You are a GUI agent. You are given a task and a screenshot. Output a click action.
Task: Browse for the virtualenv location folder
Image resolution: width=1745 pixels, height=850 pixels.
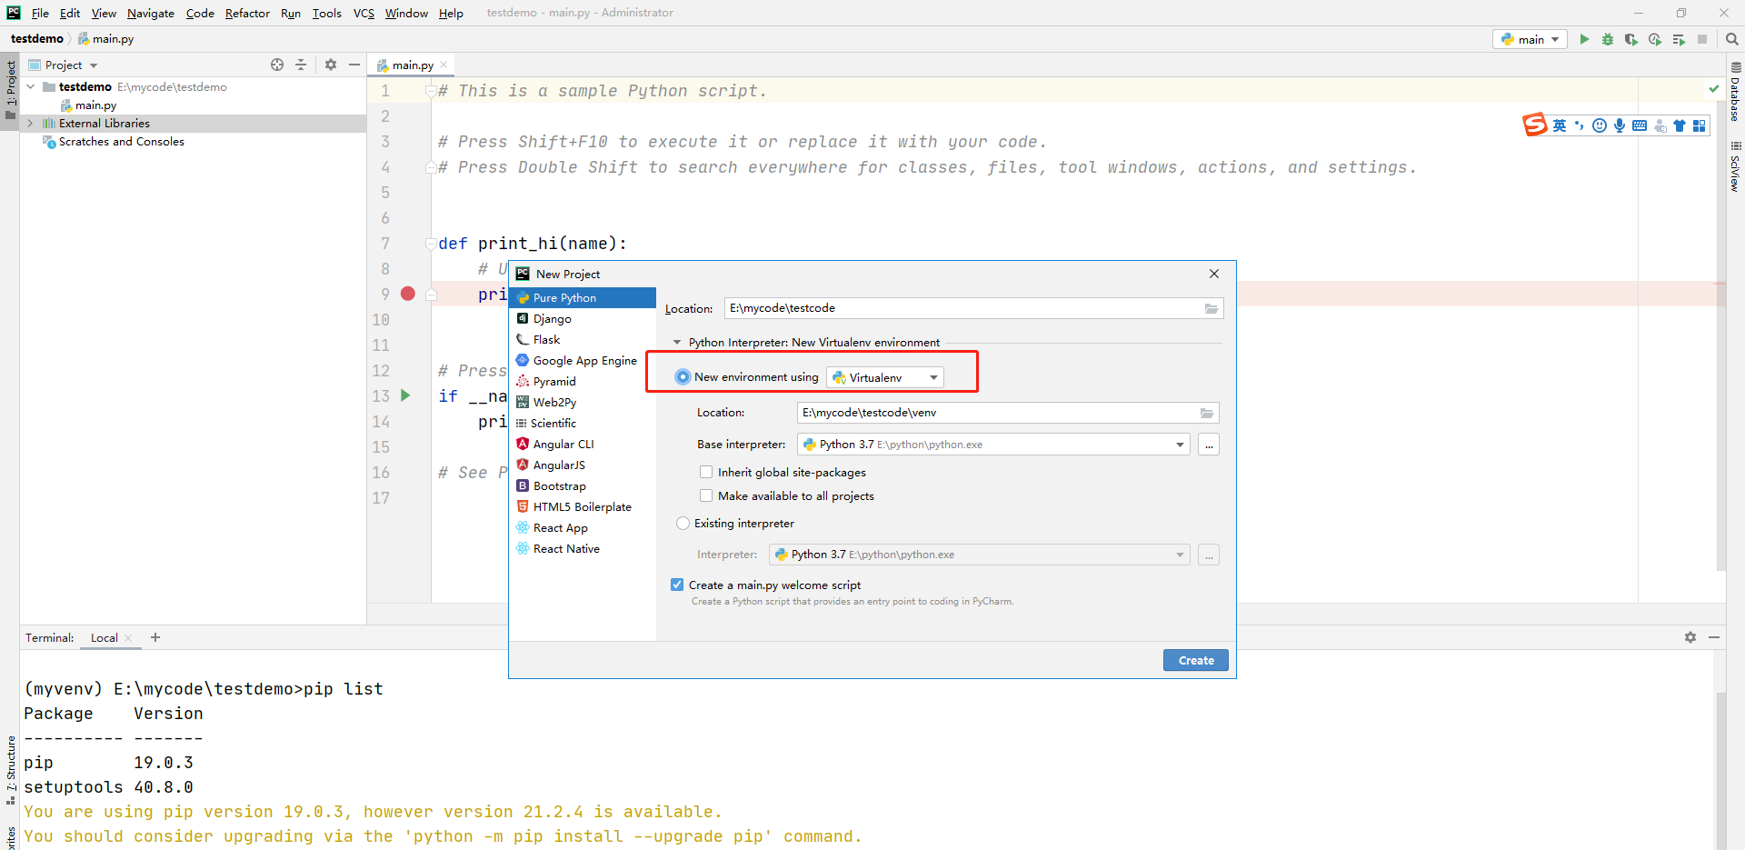coord(1207,413)
